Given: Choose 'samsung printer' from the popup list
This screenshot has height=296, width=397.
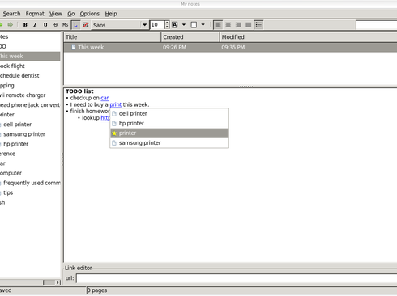Looking at the screenshot, I should pyautogui.click(x=169, y=143).
